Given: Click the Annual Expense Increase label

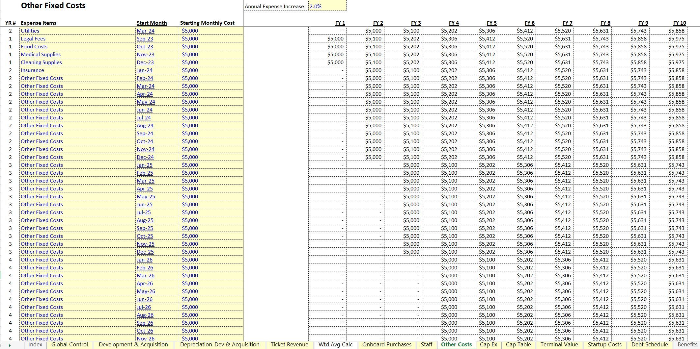Looking at the screenshot, I should point(275,6).
